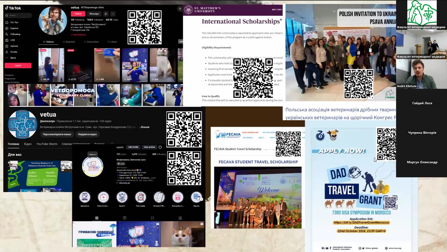447x252 pixels.
Task: Open the Instagram settings gear icon
Action: point(160,147)
